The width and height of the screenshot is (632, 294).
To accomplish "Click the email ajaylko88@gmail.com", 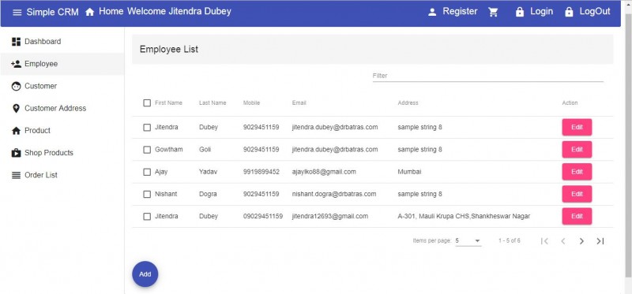I will pyautogui.click(x=324, y=172).
